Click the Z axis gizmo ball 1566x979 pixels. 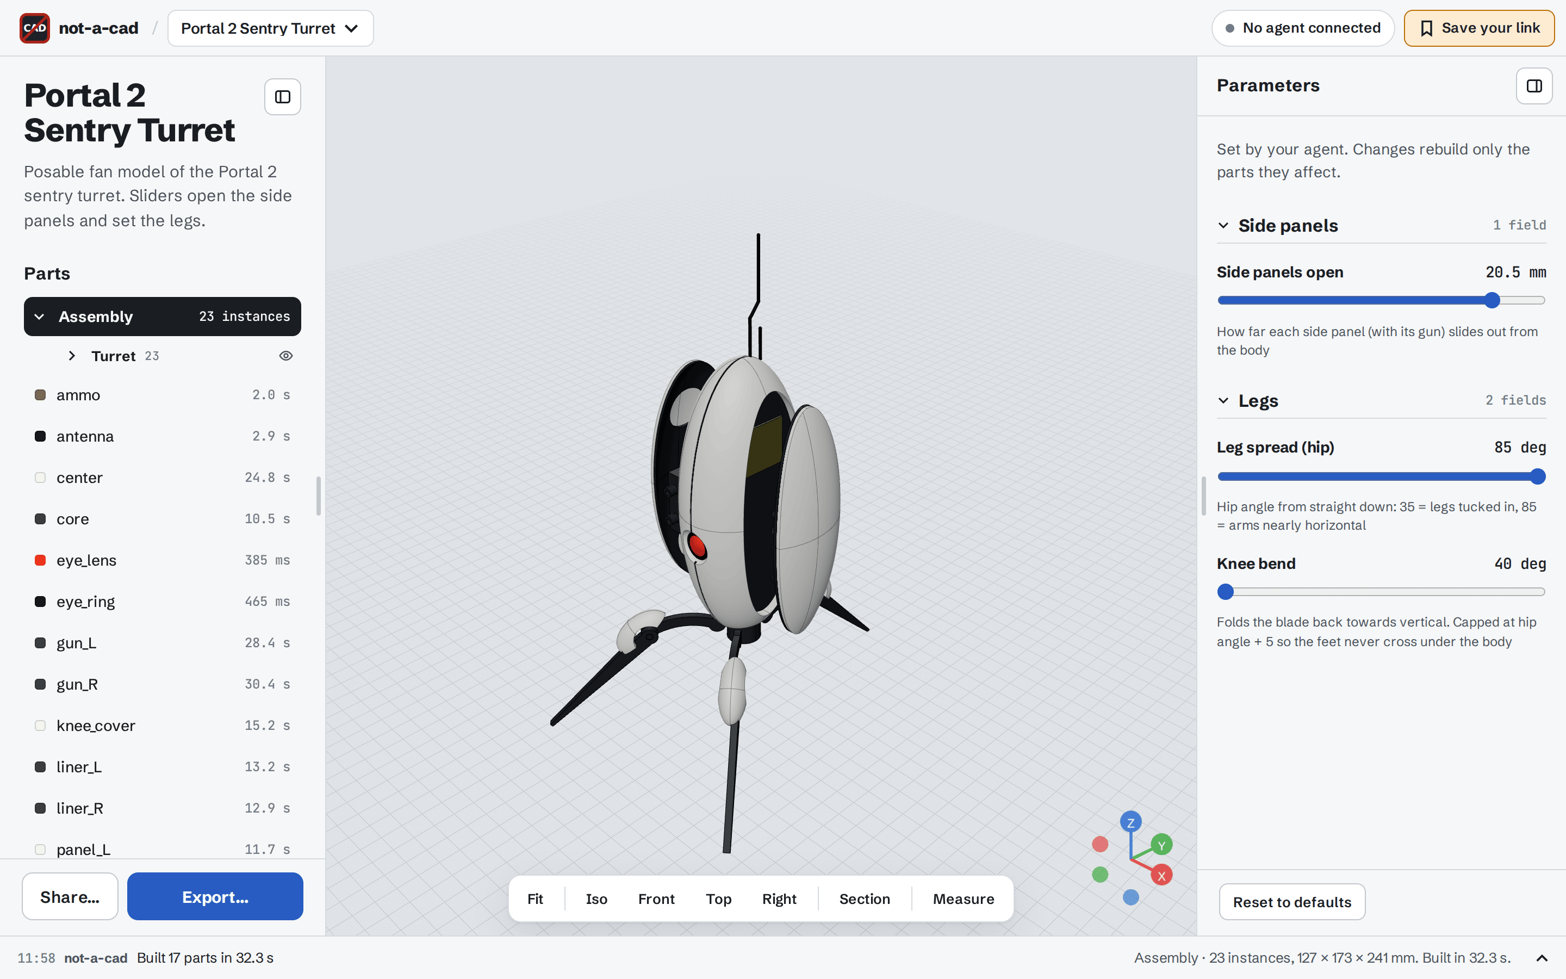[x=1130, y=822]
